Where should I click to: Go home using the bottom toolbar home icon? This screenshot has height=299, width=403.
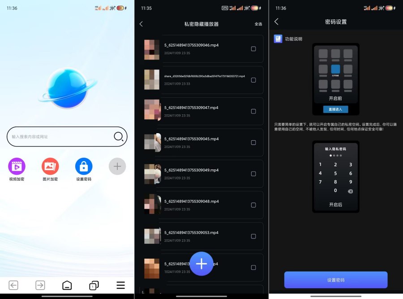pos(67,285)
